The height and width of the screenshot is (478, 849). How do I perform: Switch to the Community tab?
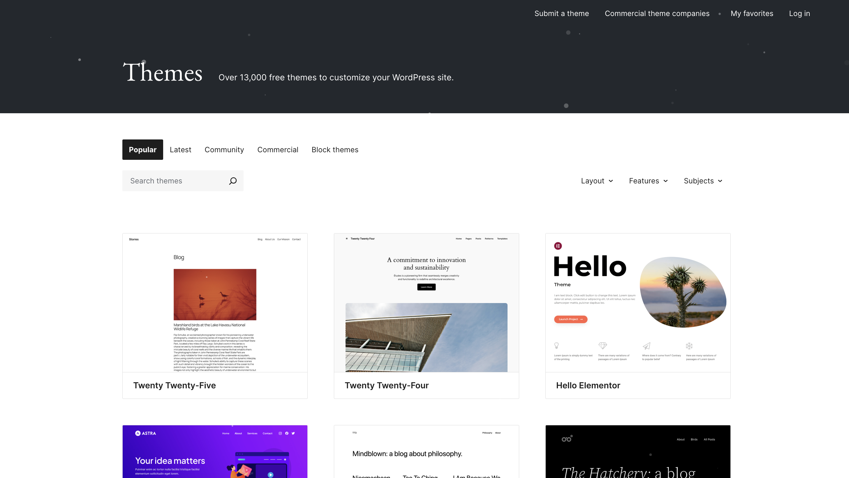[224, 149]
